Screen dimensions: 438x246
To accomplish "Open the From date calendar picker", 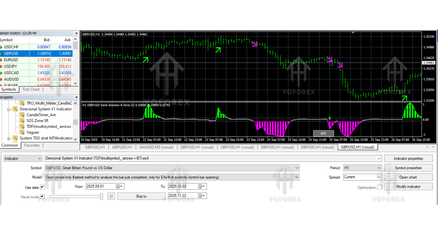I will pyautogui.click(x=119, y=186).
